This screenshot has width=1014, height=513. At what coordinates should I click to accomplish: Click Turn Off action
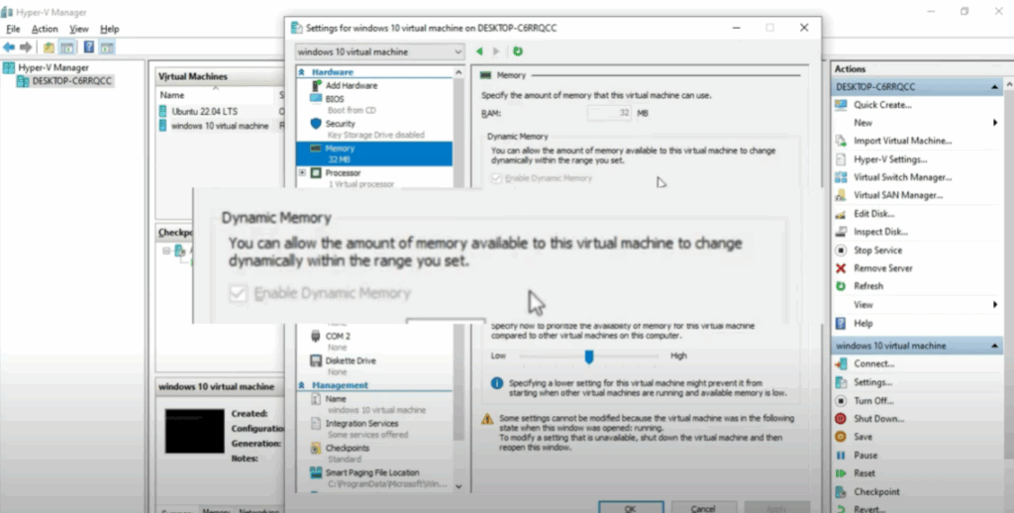click(x=873, y=401)
